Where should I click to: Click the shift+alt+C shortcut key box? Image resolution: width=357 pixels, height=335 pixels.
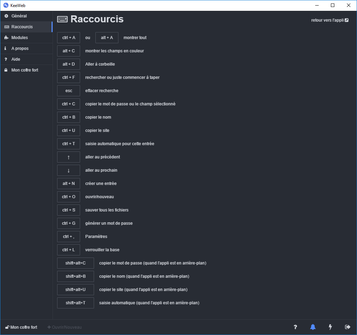click(x=75, y=263)
